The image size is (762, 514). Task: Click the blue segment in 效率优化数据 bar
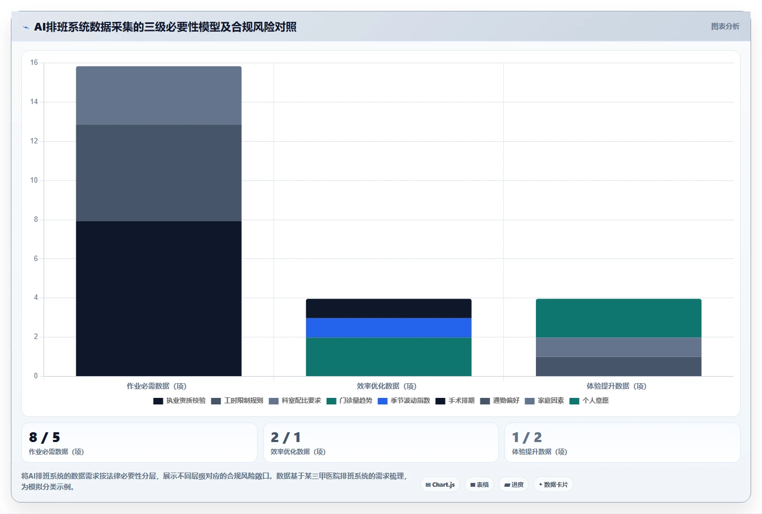coord(388,328)
